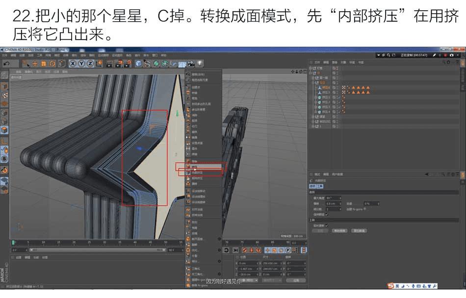Click the coordinate system icon beside Z
Image resolution: width=466 pixels, height=298 pixels.
(99, 64)
